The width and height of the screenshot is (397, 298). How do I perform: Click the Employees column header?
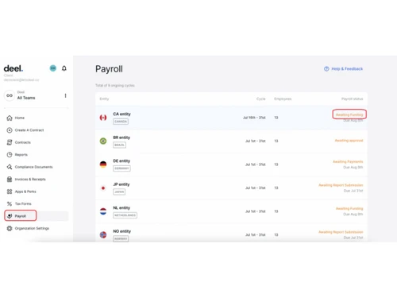[283, 99]
